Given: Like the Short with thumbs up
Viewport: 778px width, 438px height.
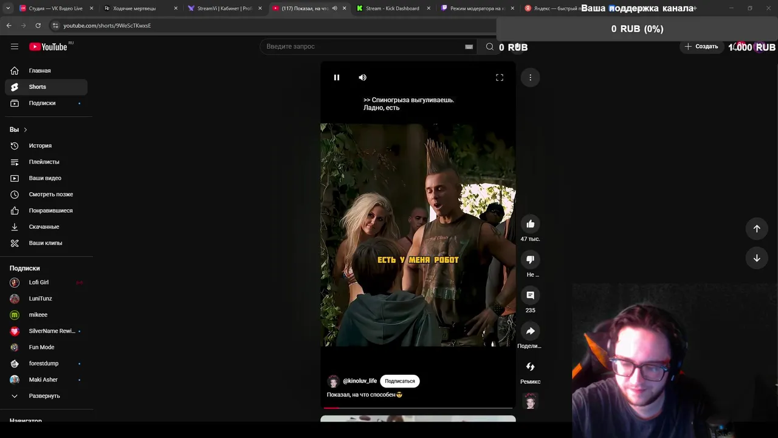Looking at the screenshot, I should coord(530,224).
